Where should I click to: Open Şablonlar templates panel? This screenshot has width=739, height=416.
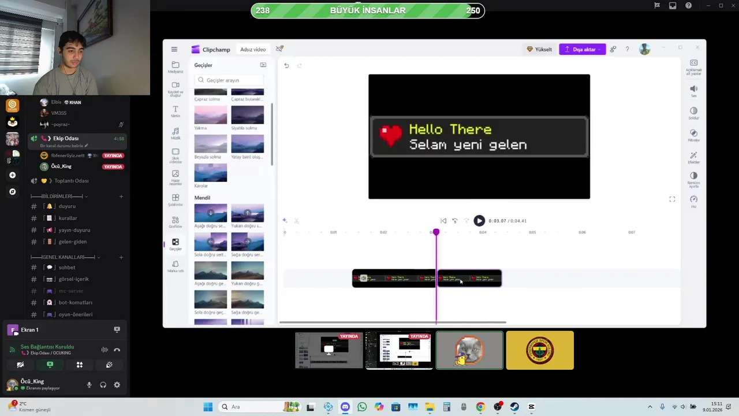point(176,200)
